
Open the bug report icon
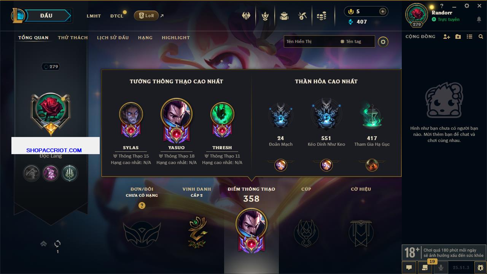coord(480,268)
